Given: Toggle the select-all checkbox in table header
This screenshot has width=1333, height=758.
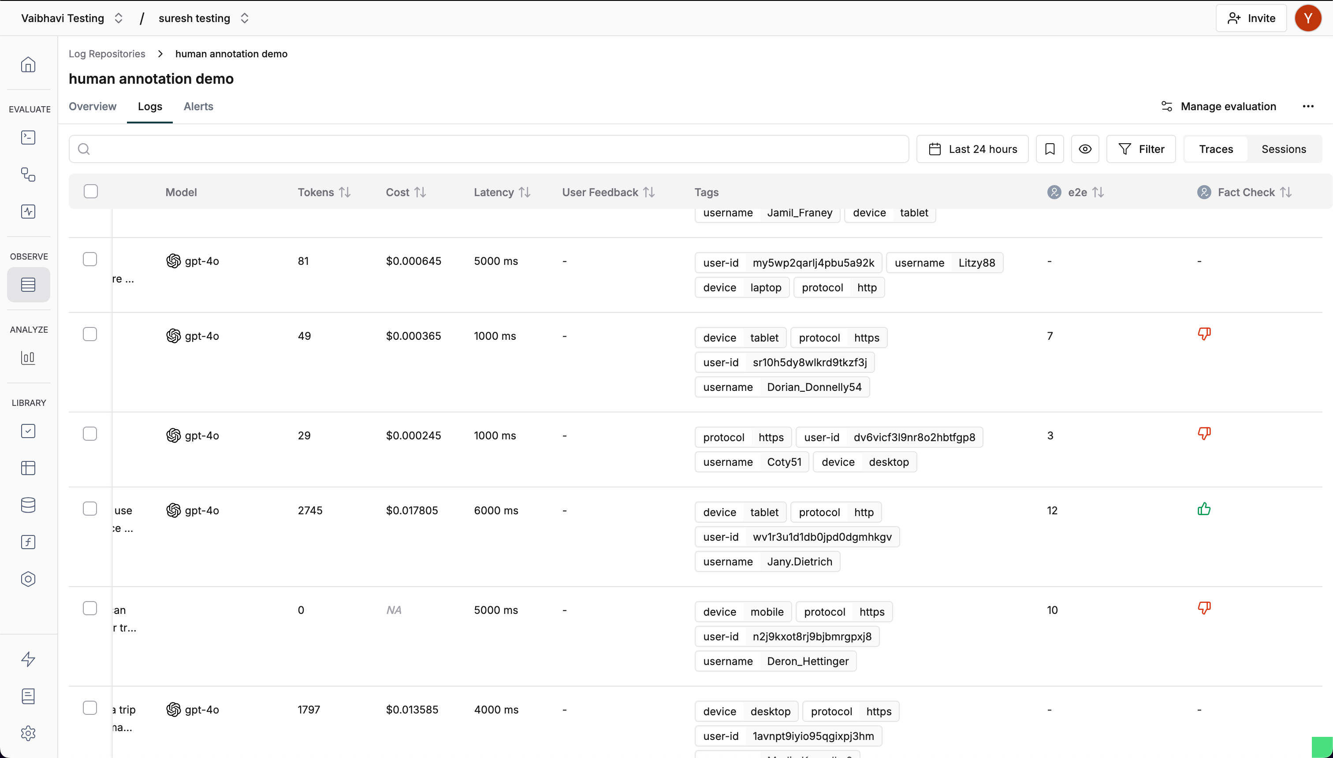Looking at the screenshot, I should [91, 192].
